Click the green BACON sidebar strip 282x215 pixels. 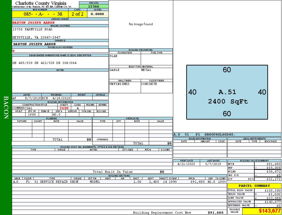[x=6, y=107]
